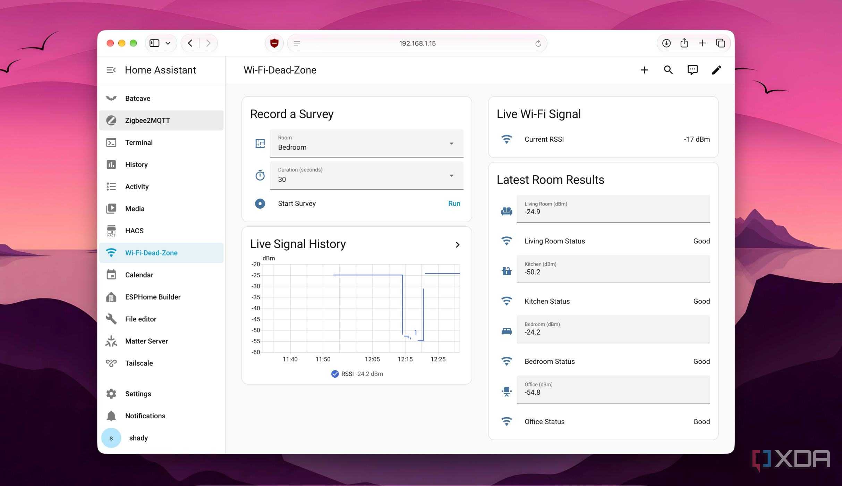Open the Assist chat bubble icon
This screenshot has width=842, height=486.
pyautogui.click(x=692, y=70)
